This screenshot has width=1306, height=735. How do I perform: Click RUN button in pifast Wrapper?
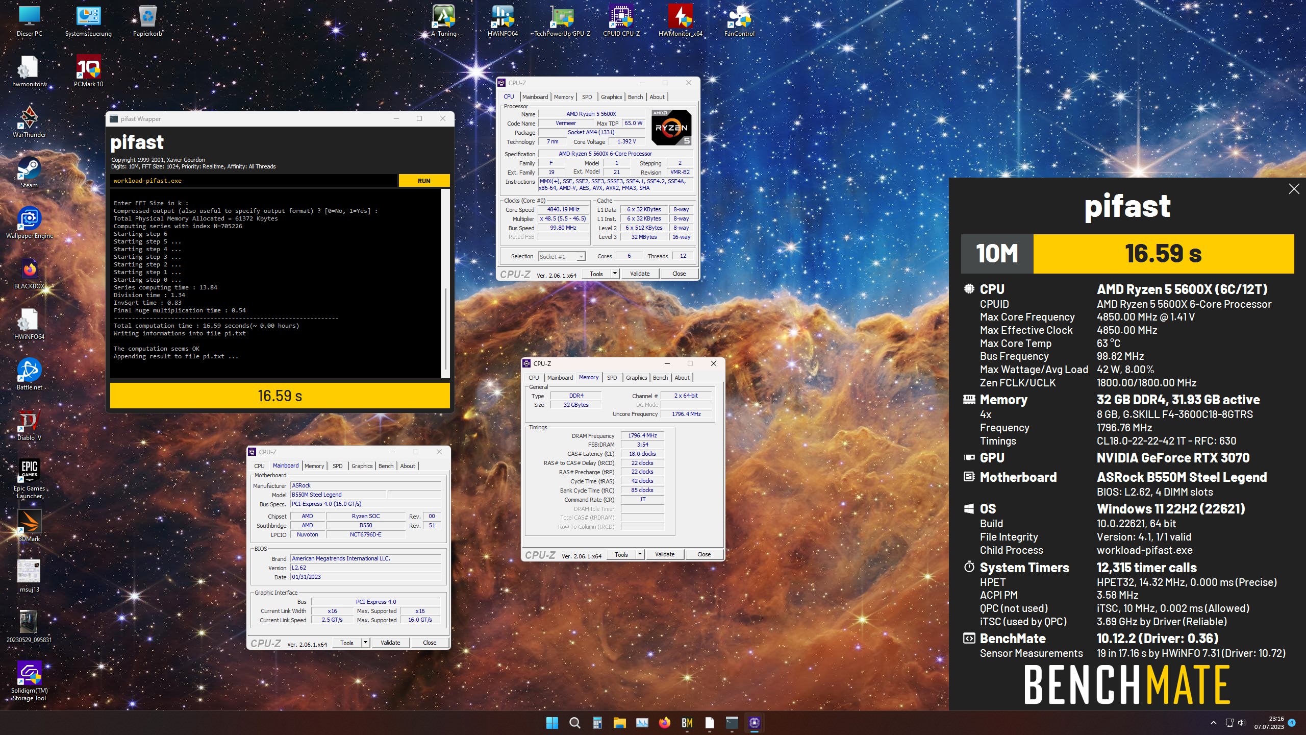coord(424,181)
